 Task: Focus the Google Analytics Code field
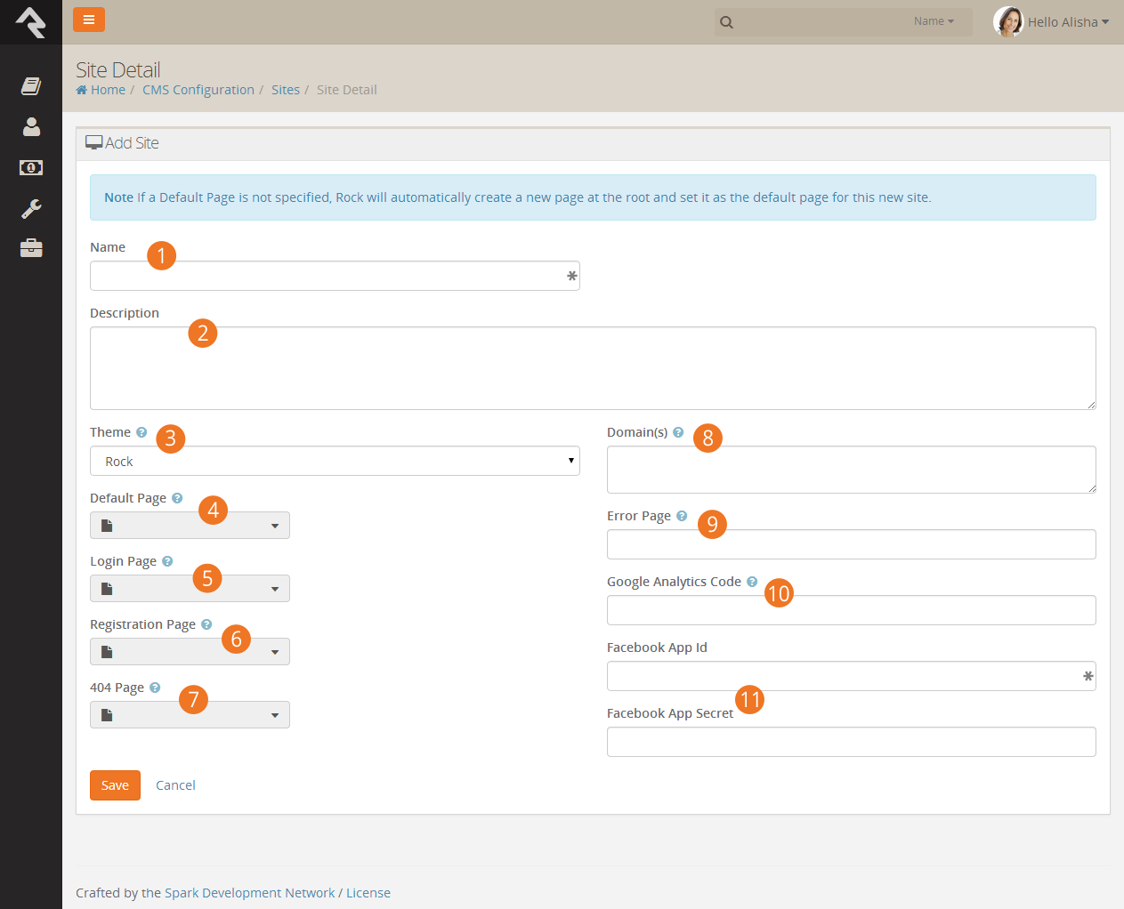pos(852,610)
